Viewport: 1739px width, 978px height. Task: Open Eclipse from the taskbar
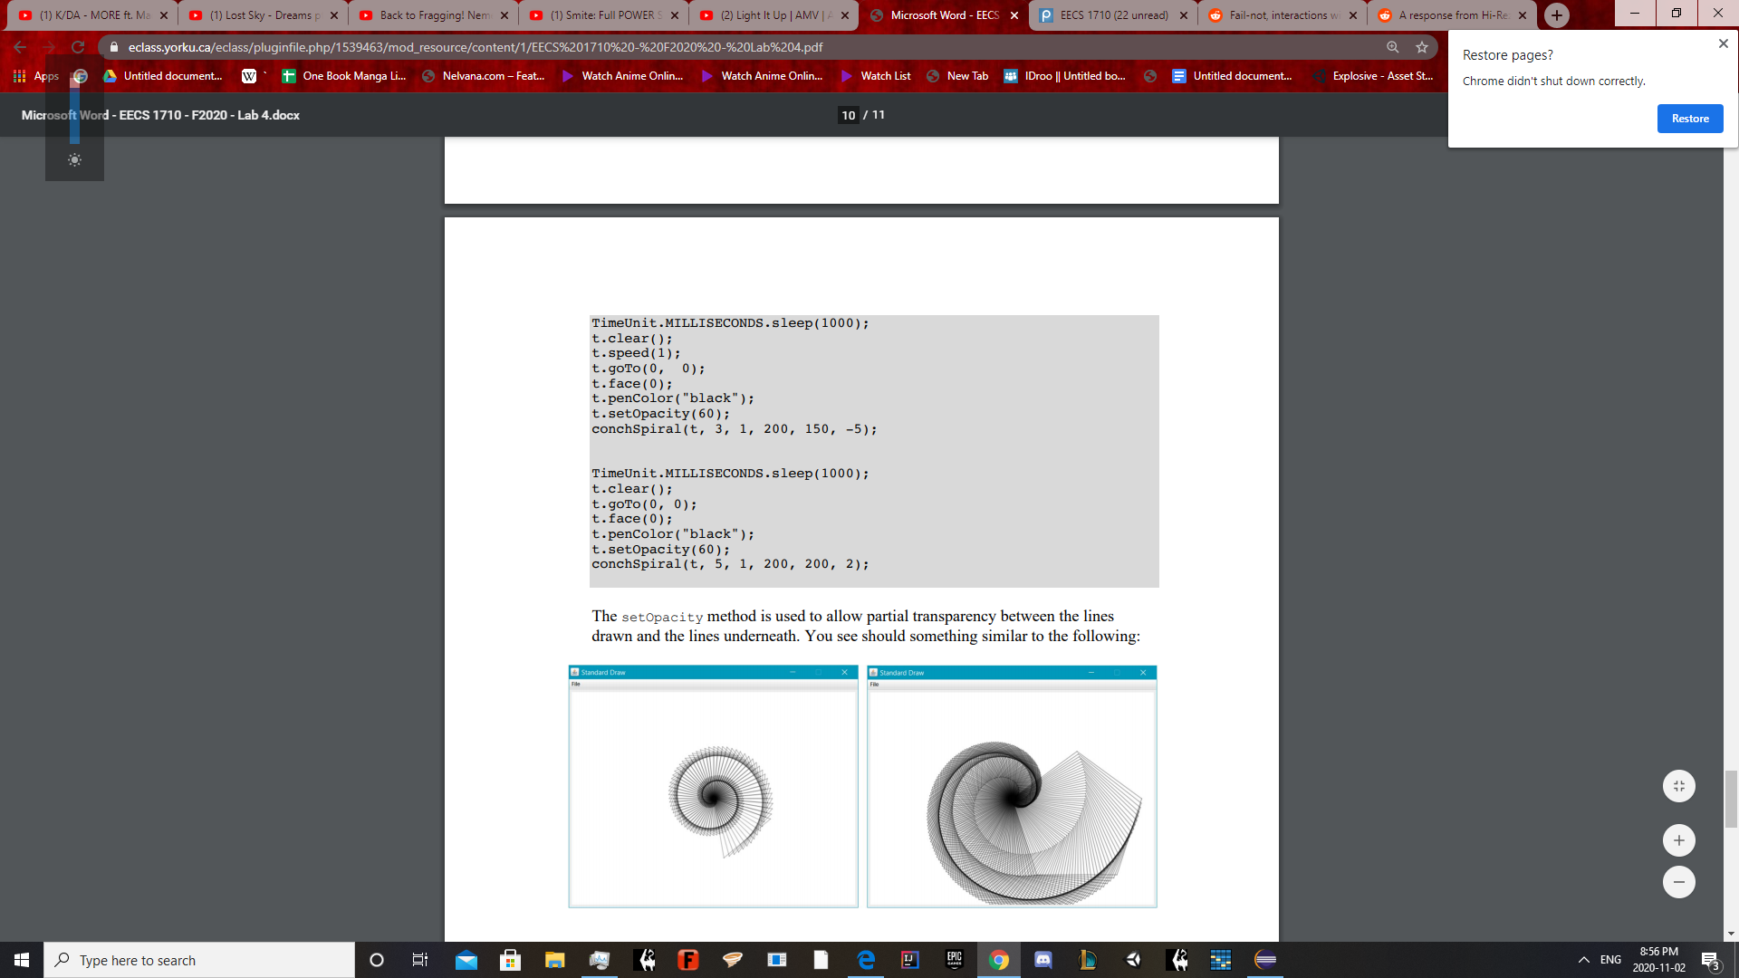tap(1265, 959)
